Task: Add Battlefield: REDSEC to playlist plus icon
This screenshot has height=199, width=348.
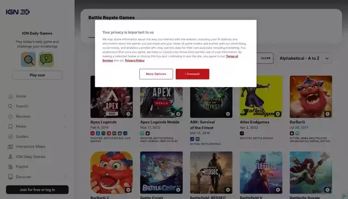Action: tap(228, 190)
